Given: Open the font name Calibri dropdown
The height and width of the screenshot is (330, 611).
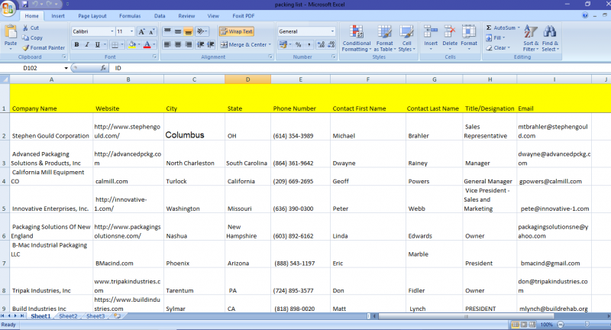Looking at the screenshot, I should click(x=112, y=31).
